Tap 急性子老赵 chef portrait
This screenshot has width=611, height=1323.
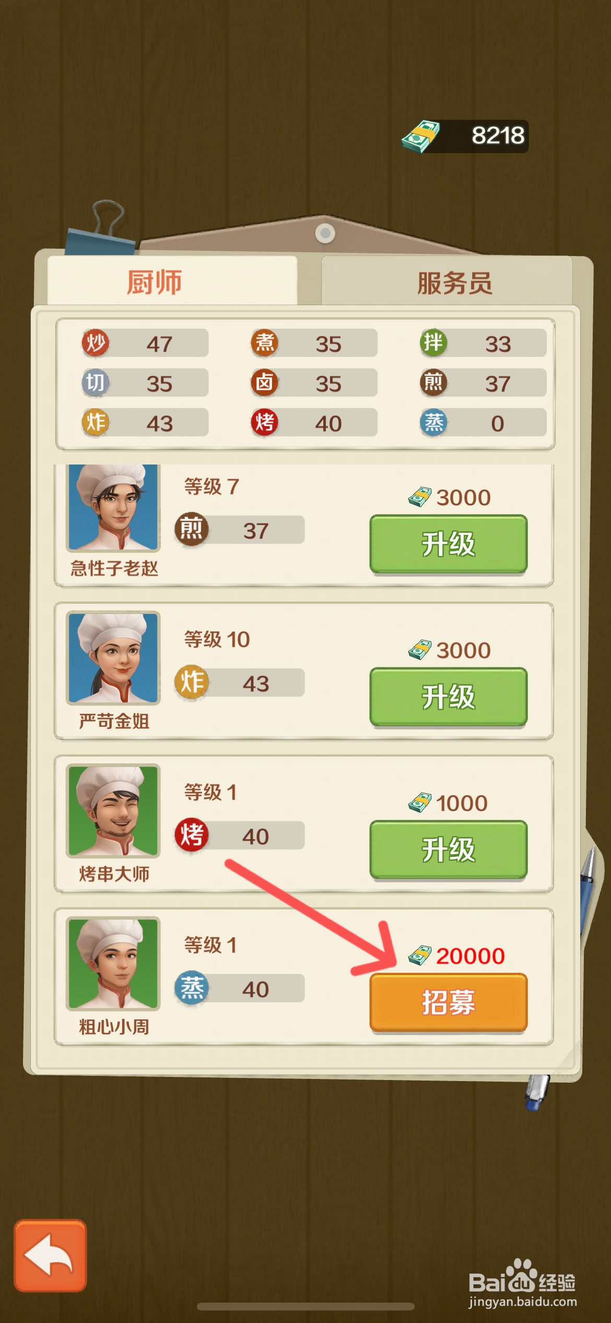(113, 507)
